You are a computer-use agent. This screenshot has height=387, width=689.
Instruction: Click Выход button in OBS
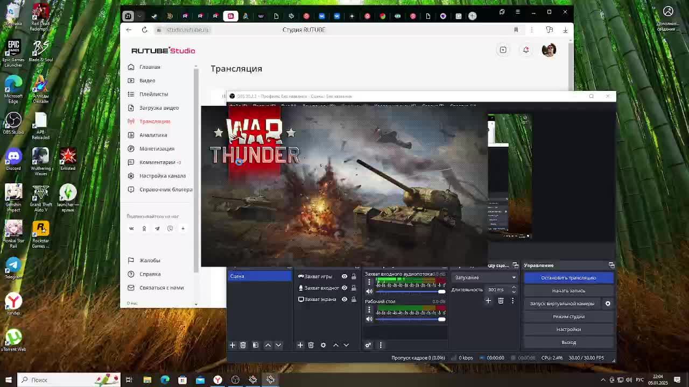[568, 342]
